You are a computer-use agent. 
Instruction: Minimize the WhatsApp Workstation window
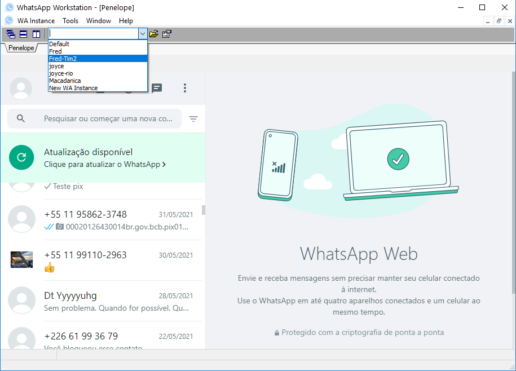(461, 7)
